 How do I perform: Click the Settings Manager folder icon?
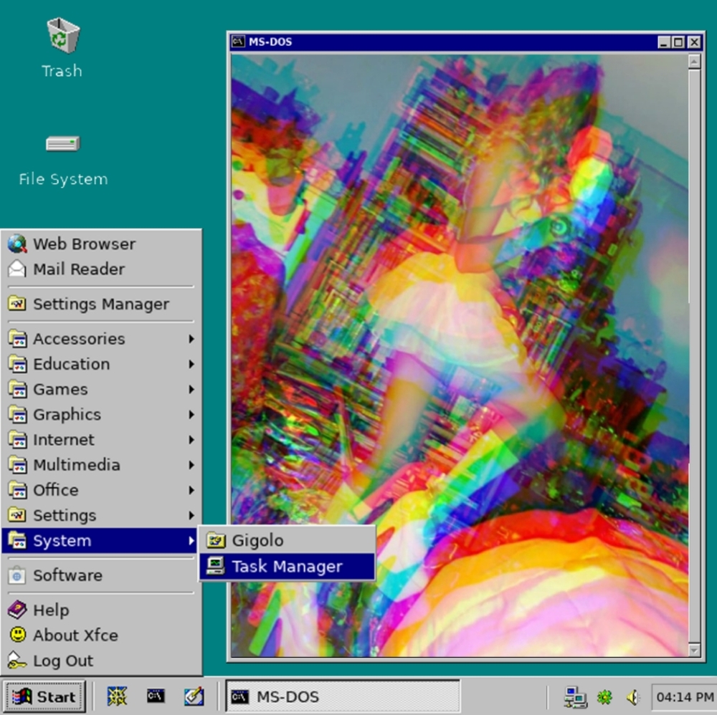point(17,304)
